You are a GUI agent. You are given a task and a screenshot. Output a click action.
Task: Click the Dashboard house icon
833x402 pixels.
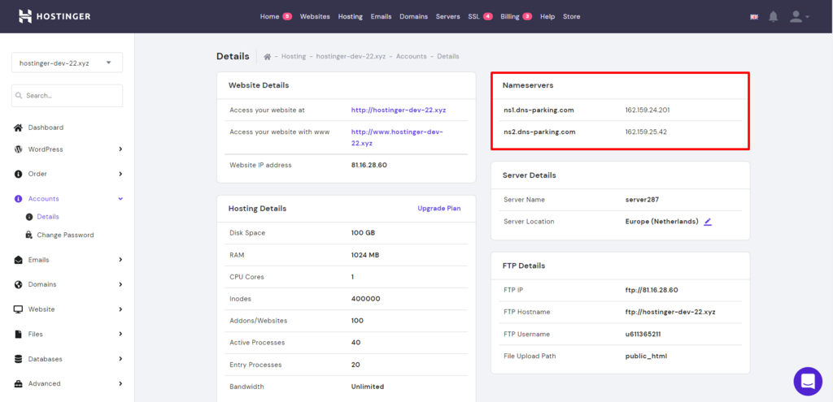18,128
